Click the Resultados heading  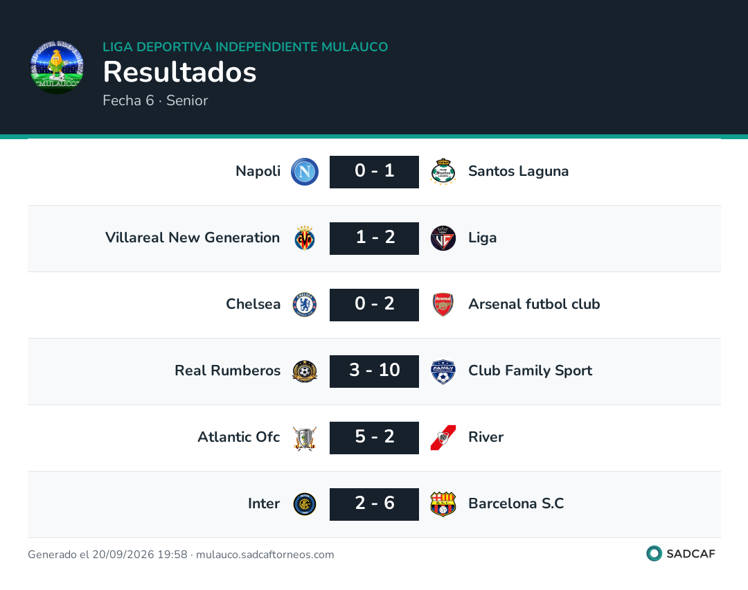180,72
